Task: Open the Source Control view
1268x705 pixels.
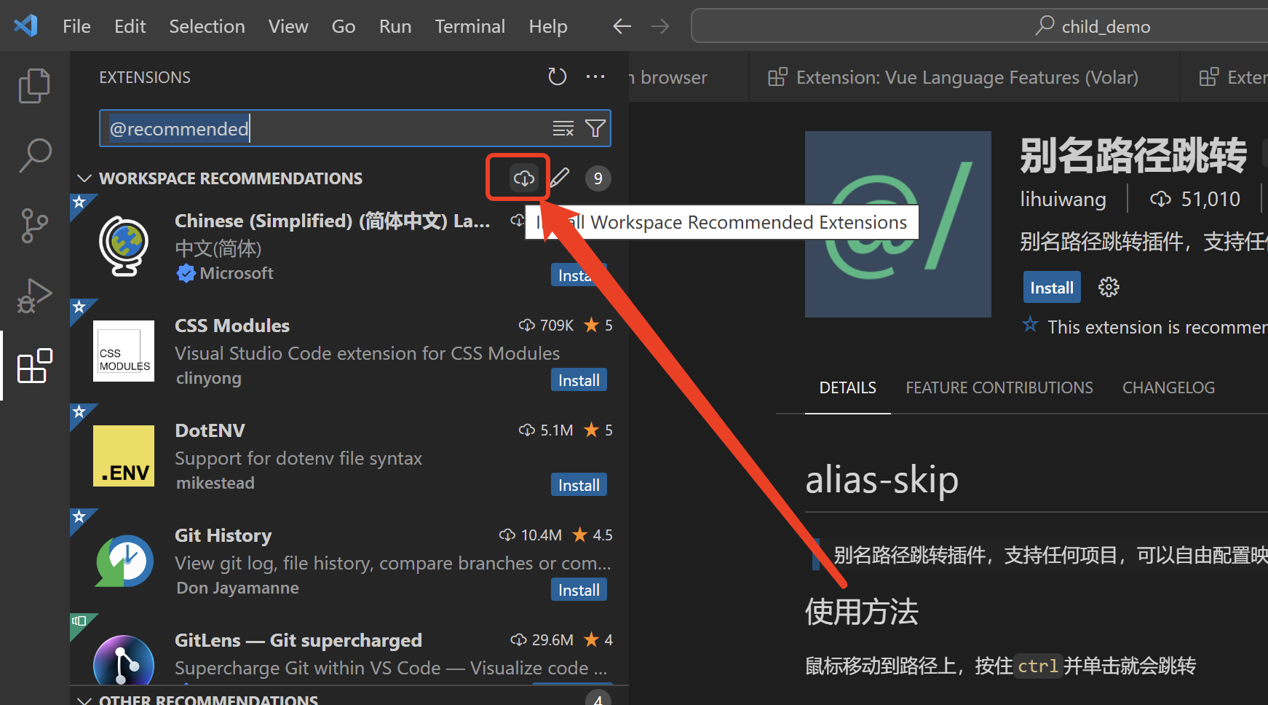Action: (x=34, y=226)
